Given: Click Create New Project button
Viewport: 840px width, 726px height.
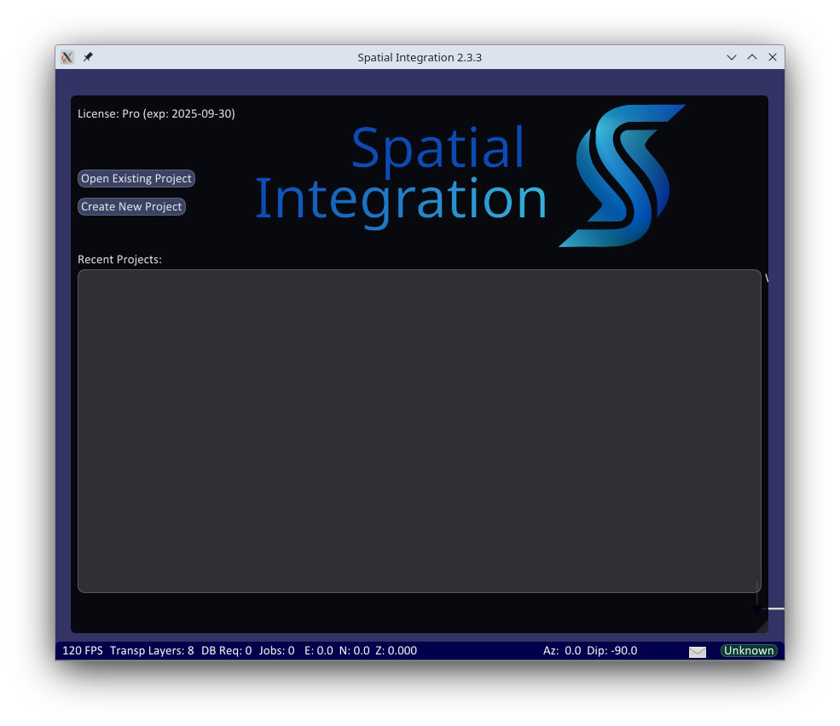Looking at the screenshot, I should [x=131, y=207].
